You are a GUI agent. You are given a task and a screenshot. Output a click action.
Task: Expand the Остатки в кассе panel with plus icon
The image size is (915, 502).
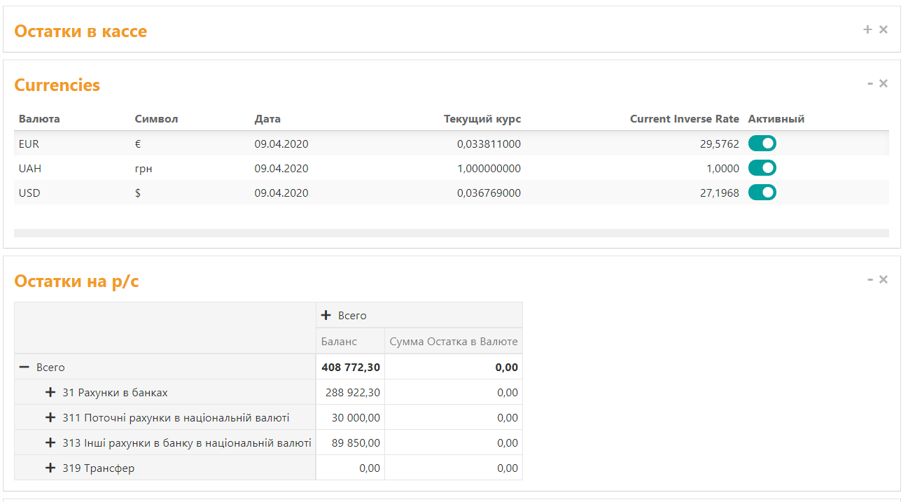pyautogui.click(x=867, y=29)
